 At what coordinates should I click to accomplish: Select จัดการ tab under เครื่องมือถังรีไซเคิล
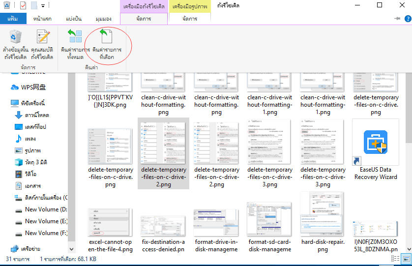pos(144,19)
